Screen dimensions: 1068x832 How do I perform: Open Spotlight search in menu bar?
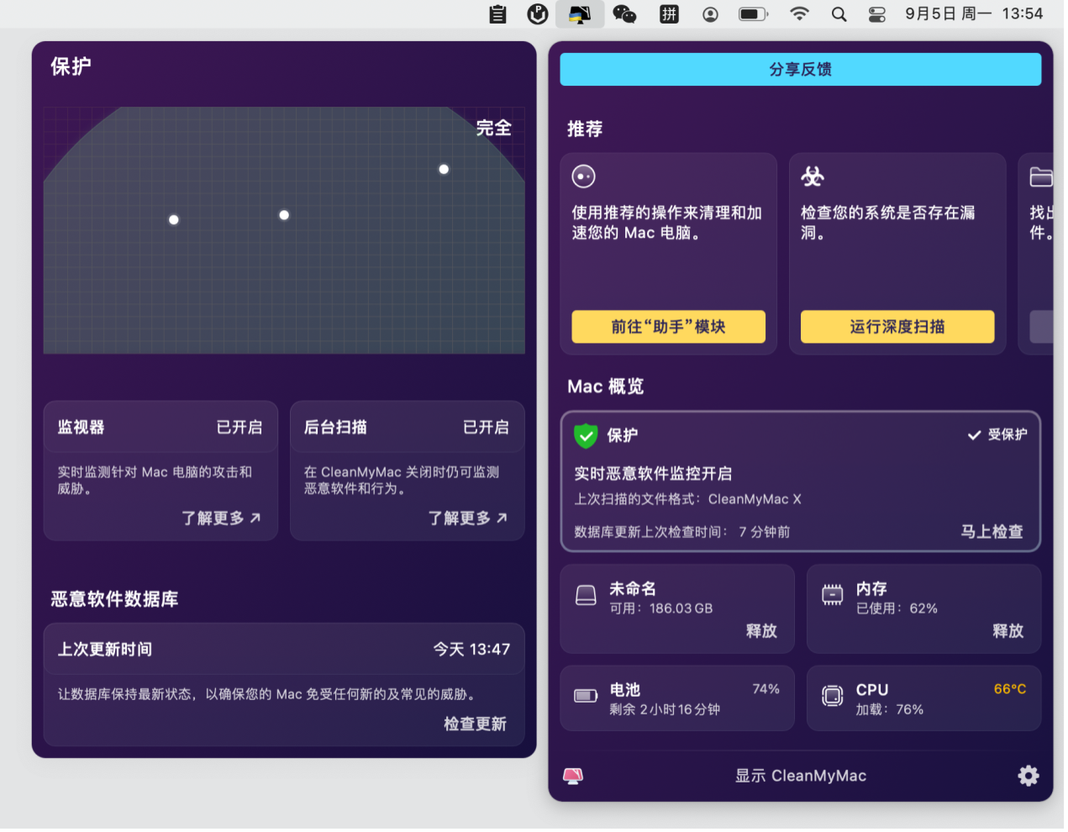839,14
